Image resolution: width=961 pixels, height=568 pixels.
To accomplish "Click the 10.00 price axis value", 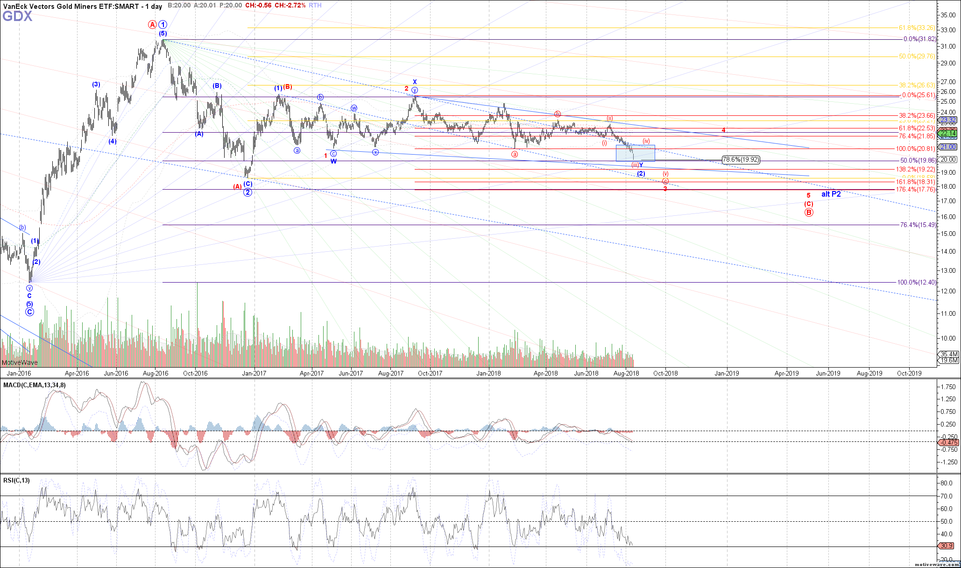I will pos(948,338).
